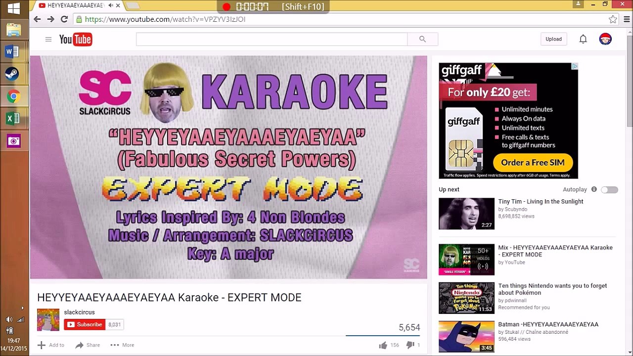Open the Ten things Nintendo thumbnail

coord(466,298)
